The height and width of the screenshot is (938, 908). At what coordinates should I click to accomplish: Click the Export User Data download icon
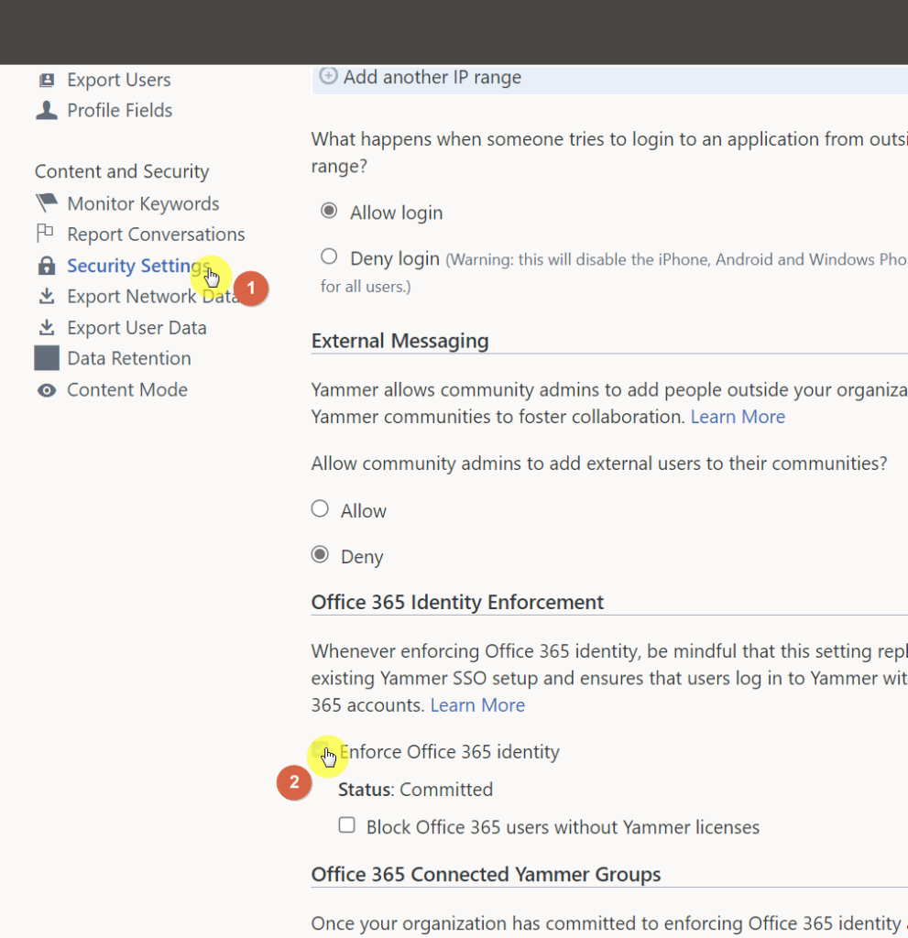47,327
